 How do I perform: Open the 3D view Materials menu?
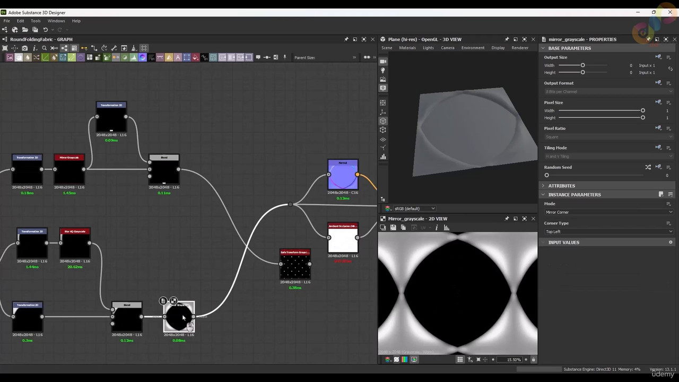[407, 48]
